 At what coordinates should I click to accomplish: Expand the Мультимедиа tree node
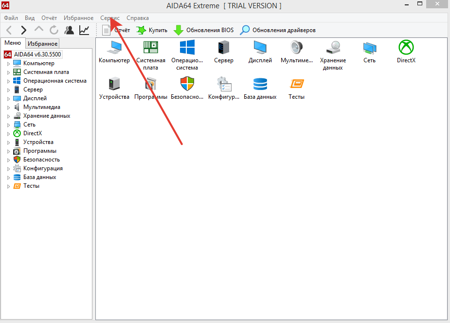tap(8, 108)
